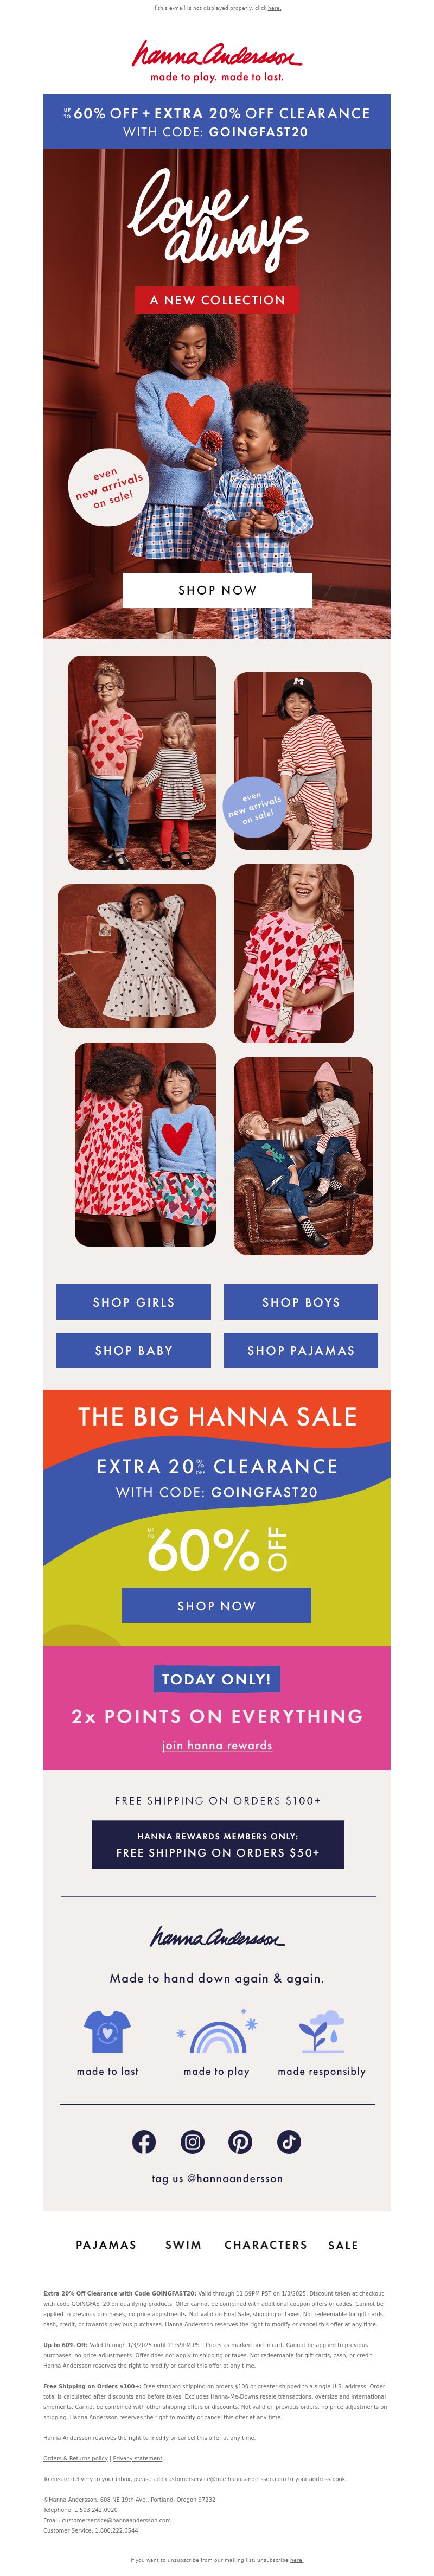Screen dimensions: 434x2576
Task: Click Shop Now on love always banner
Action: (217, 589)
